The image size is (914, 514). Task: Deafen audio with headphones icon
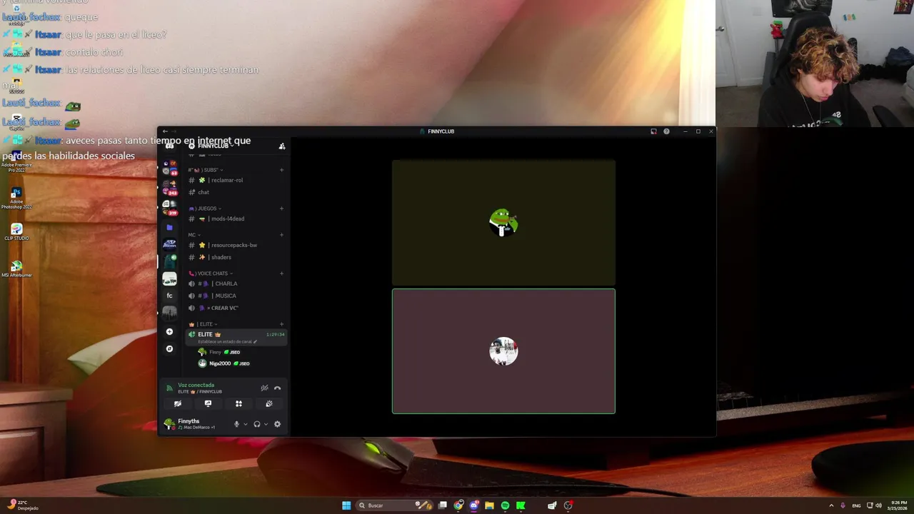257,424
